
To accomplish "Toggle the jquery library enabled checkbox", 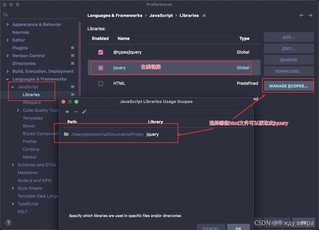I will pyautogui.click(x=101, y=68).
